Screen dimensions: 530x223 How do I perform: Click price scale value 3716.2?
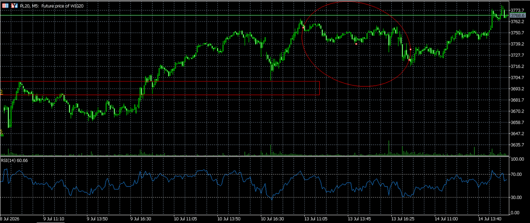pos(518,66)
